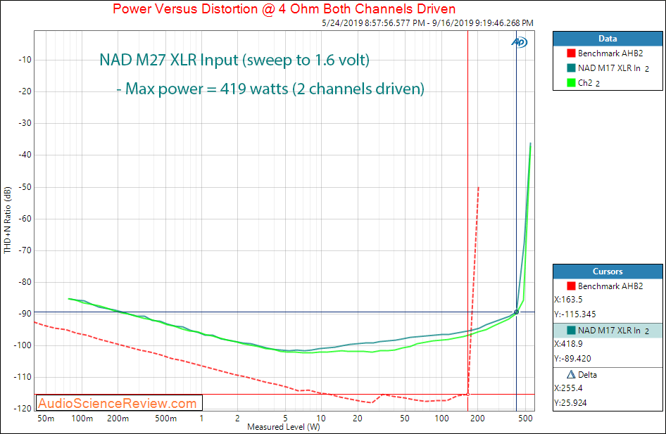Click the chart title Power Versus Distortion
666x434 pixels.
click(284, 8)
